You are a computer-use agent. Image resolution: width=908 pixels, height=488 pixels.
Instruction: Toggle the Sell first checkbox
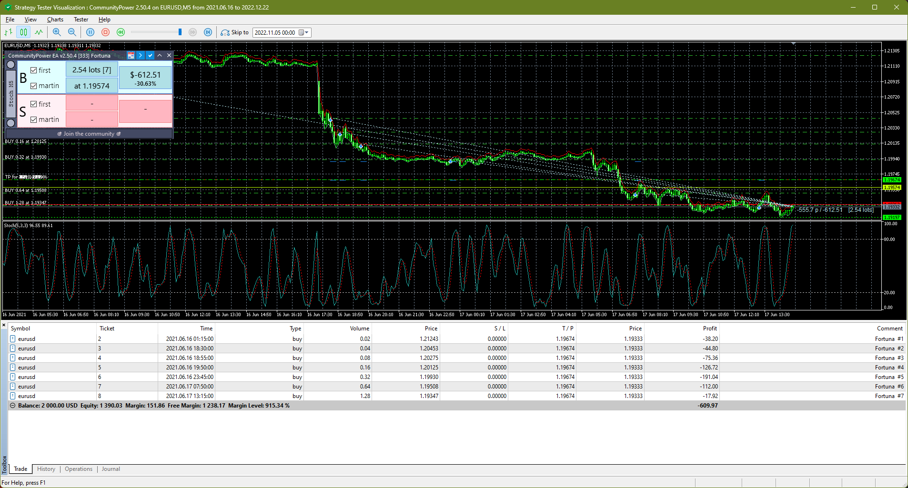pos(34,104)
